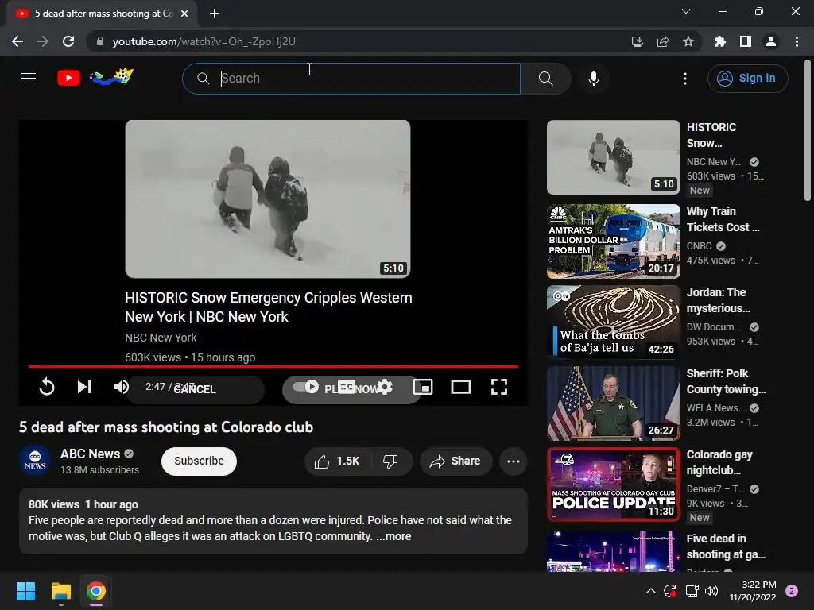814x610 pixels.
Task: Click upcoming video snow thumbnail in player
Action: [x=267, y=199]
